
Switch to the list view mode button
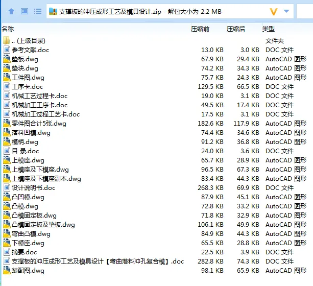click(x=38, y=11)
